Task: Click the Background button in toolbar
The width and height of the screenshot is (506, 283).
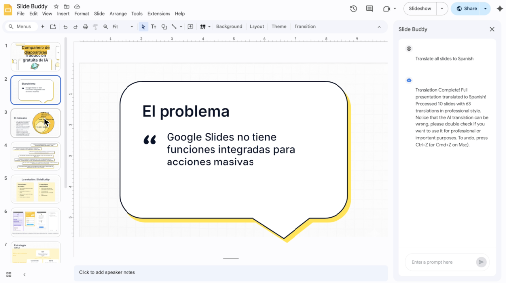Action: pos(229,27)
